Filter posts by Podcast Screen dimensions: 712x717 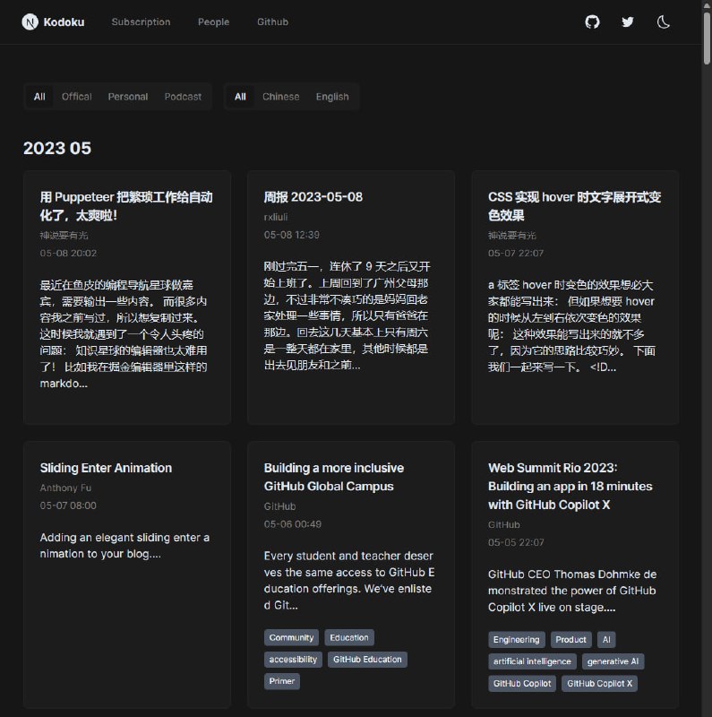tap(183, 97)
